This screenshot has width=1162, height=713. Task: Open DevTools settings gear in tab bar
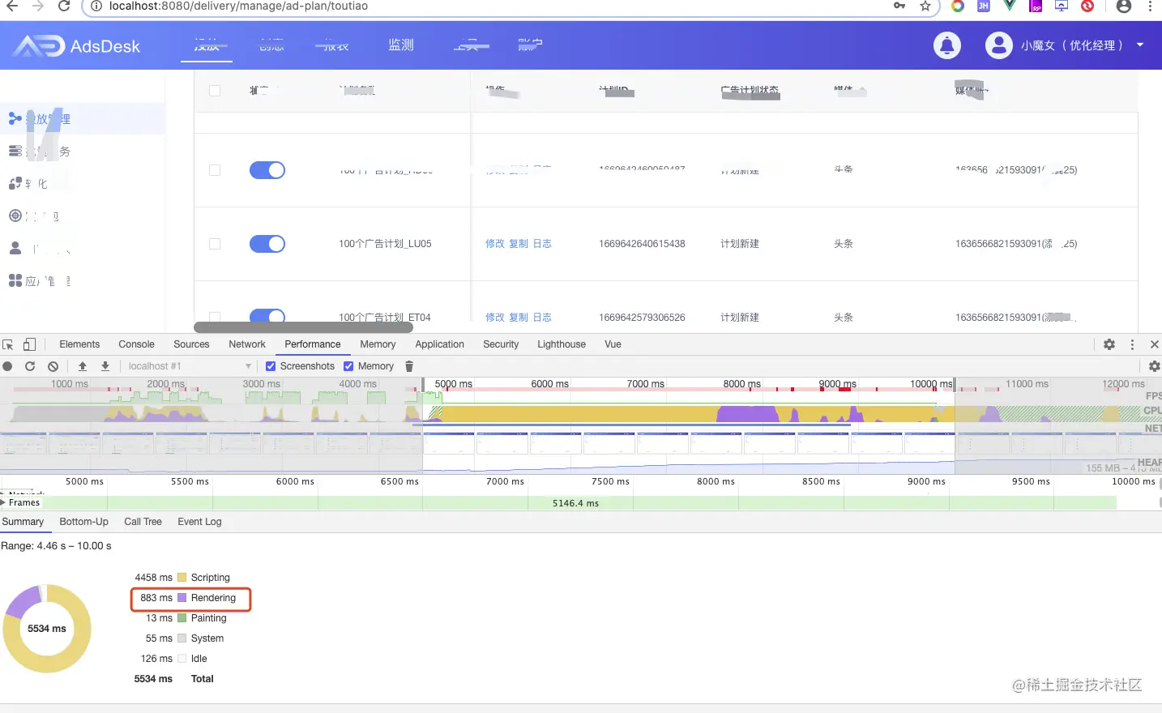1109,344
